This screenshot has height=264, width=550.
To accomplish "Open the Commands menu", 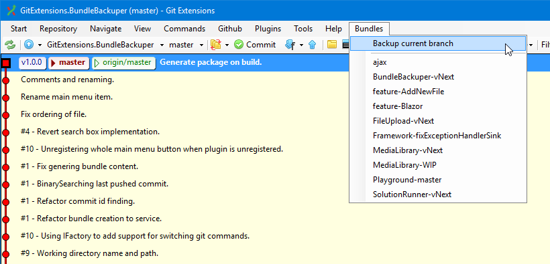I will pyautogui.click(x=184, y=29).
